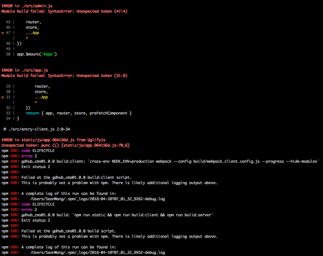Click the second 'errno 2' line
323x256 pixels.
tap(19, 210)
